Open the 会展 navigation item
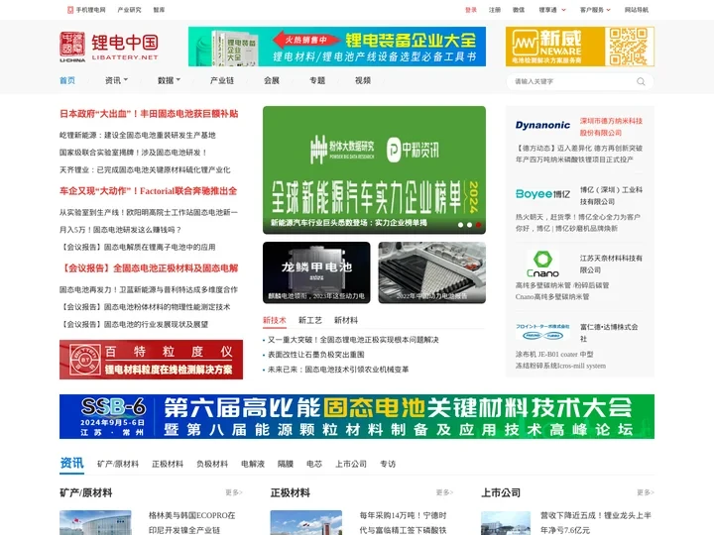This screenshot has width=714, height=535. click(x=272, y=80)
